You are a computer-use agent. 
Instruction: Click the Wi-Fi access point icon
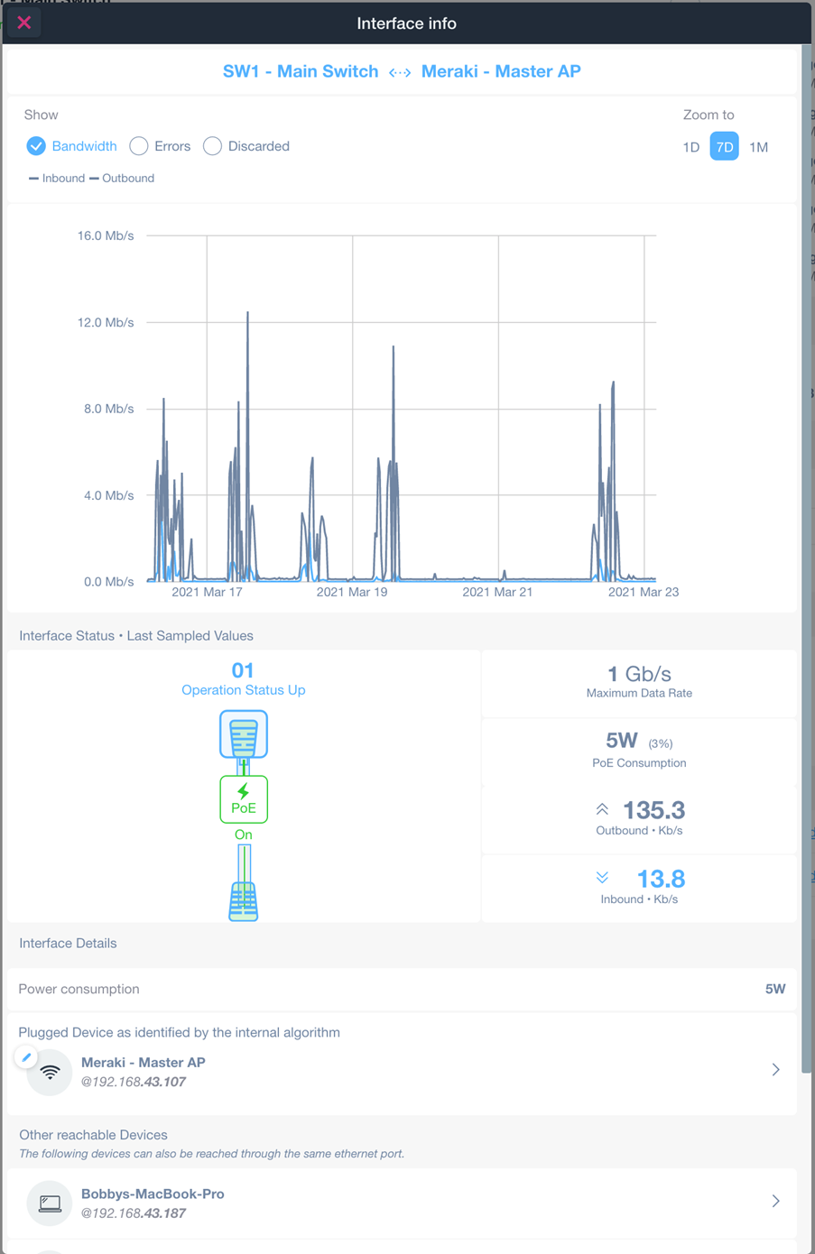pos(50,1073)
